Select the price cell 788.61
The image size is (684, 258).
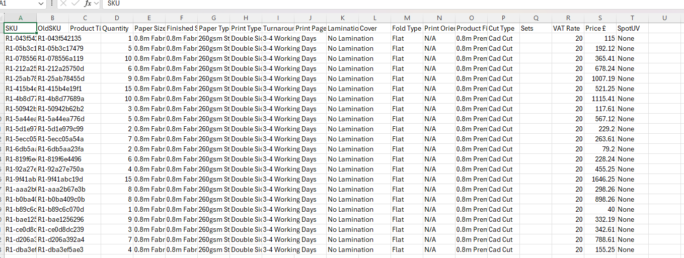point(600,239)
